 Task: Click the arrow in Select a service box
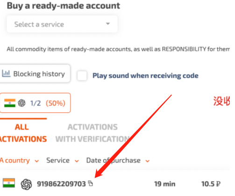pyautogui.click(x=108, y=24)
